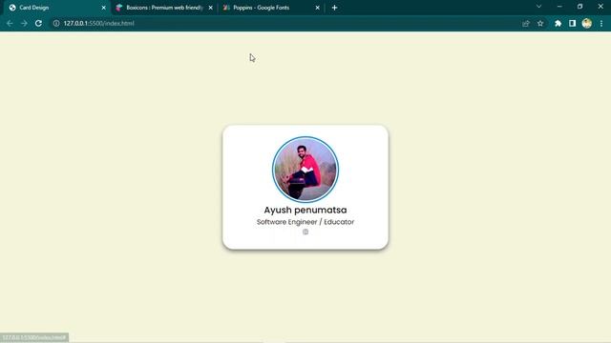611x343 pixels.
Task: Share this page icon
Action: pos(526,23)
